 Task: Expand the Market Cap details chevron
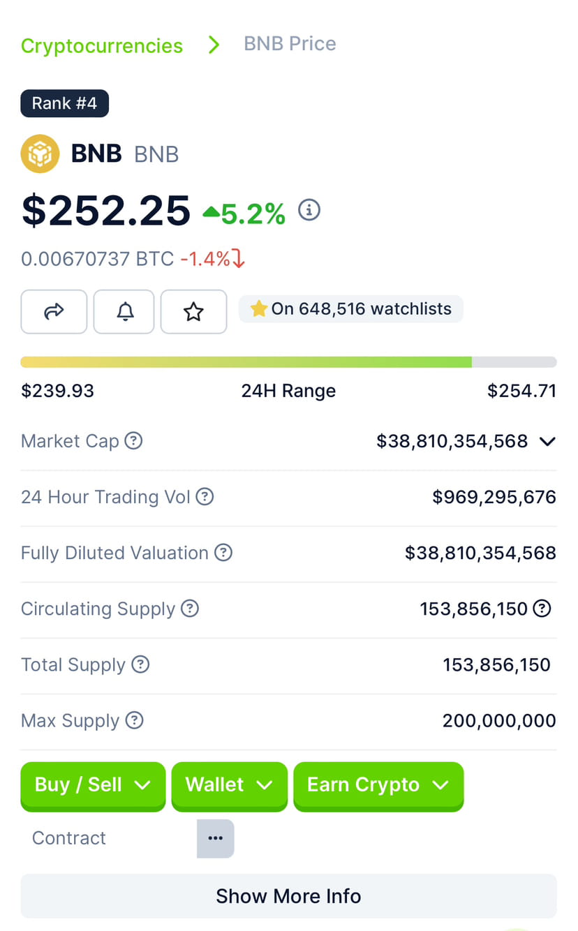tap(548, 441)
